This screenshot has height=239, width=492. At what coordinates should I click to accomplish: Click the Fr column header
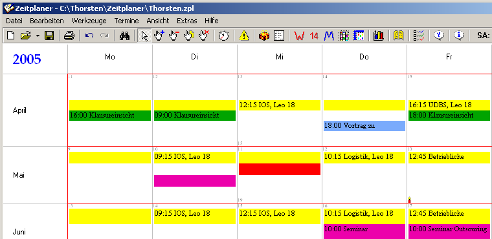coord(449,57)
